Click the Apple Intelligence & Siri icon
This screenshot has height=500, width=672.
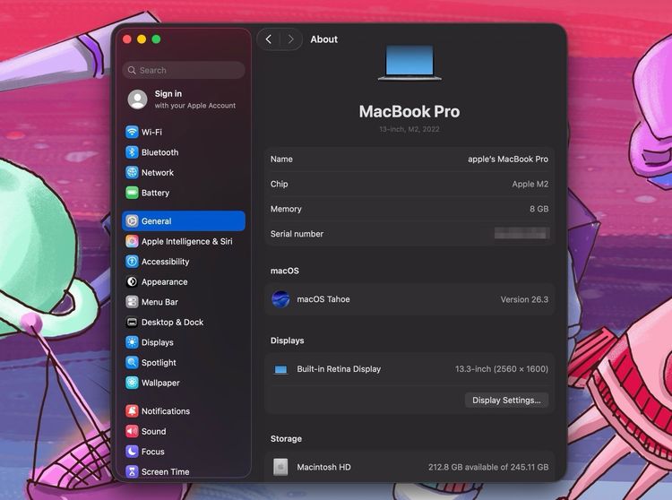[132, 241]
